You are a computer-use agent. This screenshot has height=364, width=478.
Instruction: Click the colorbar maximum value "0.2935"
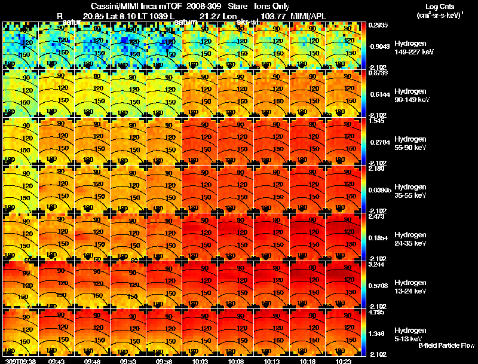(x=378, y=25)
